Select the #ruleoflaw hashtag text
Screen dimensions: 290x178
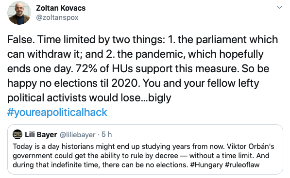pyautogui.click(x=242, y=165)
